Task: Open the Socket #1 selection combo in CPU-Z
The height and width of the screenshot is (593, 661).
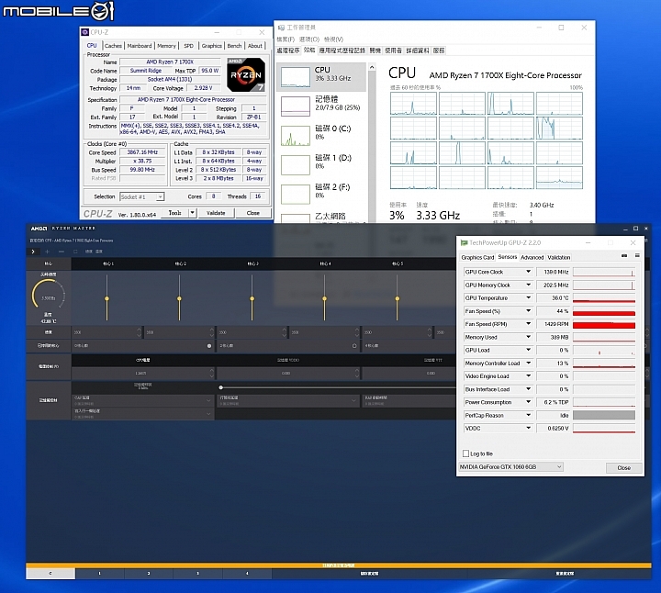Action: [142, 196]
